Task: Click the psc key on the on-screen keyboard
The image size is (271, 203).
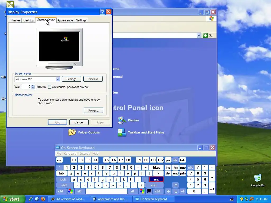Action: (x=168, y=160)
